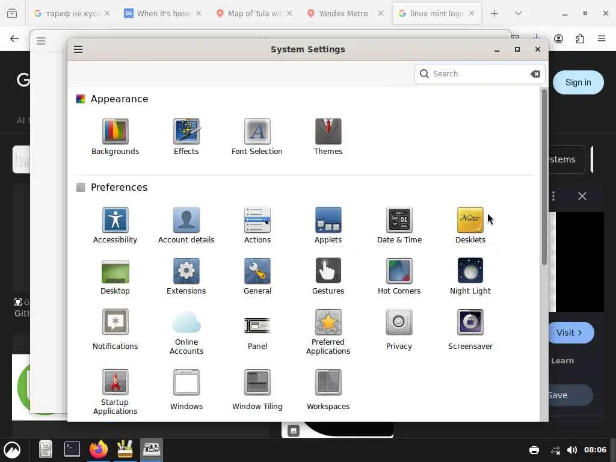Open Windows preferences
616x462 pixels.
click(186, 390)
